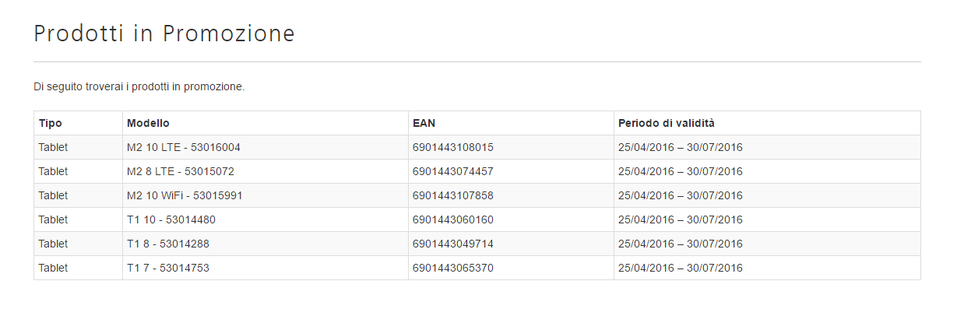Click EAN code 6901443107858

[453, 195]
